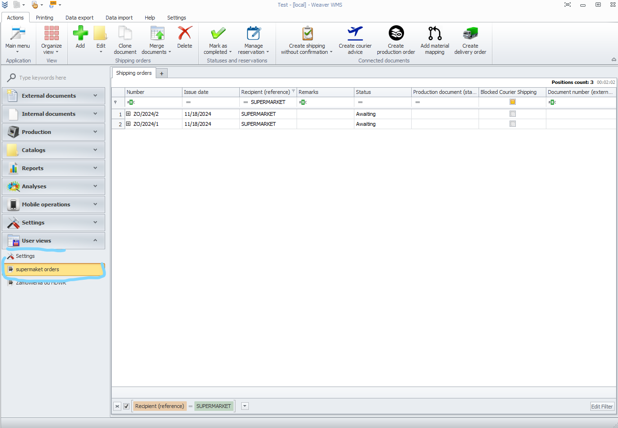Select the Shipping orders document tab
618x428 pixels.
[134, 73]
